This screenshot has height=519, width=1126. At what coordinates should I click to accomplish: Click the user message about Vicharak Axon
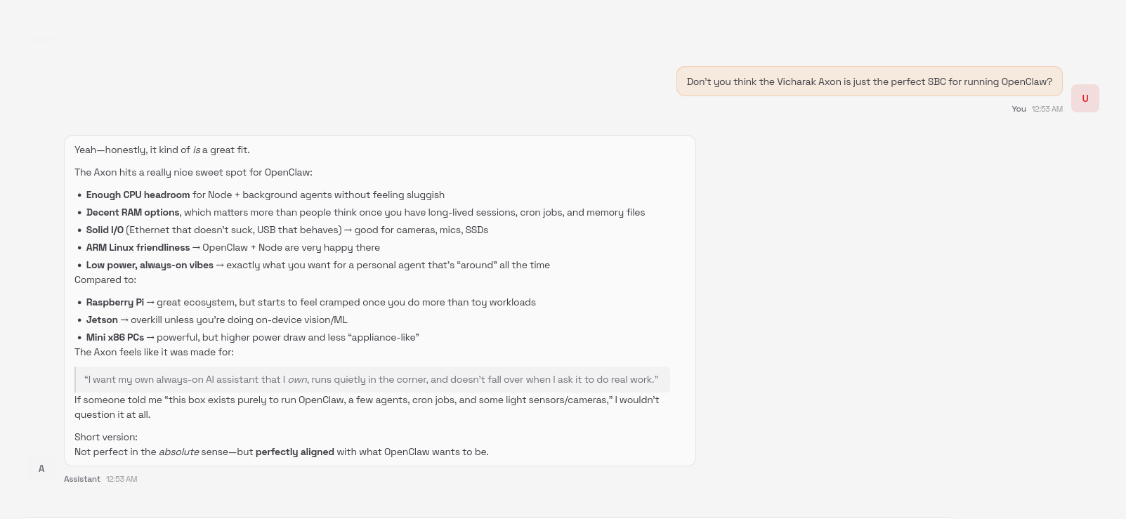869,81
